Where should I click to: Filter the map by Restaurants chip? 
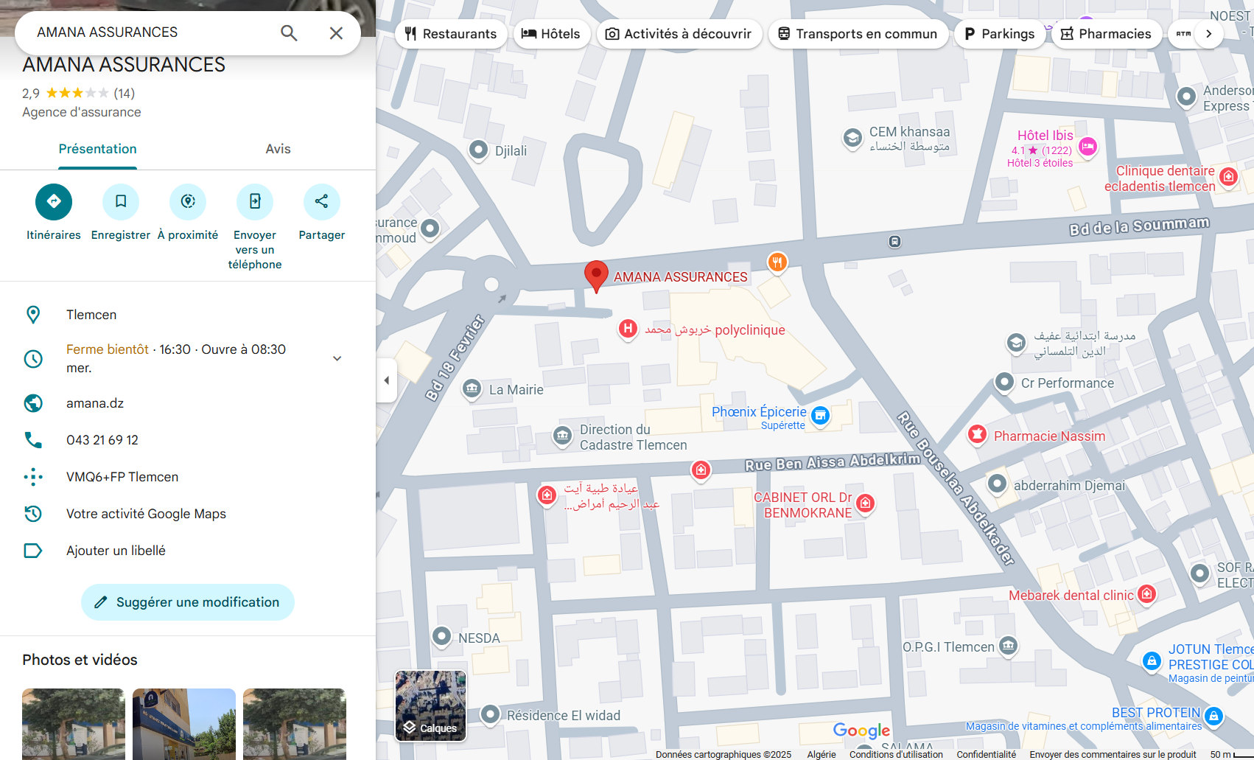click(451, 34)
